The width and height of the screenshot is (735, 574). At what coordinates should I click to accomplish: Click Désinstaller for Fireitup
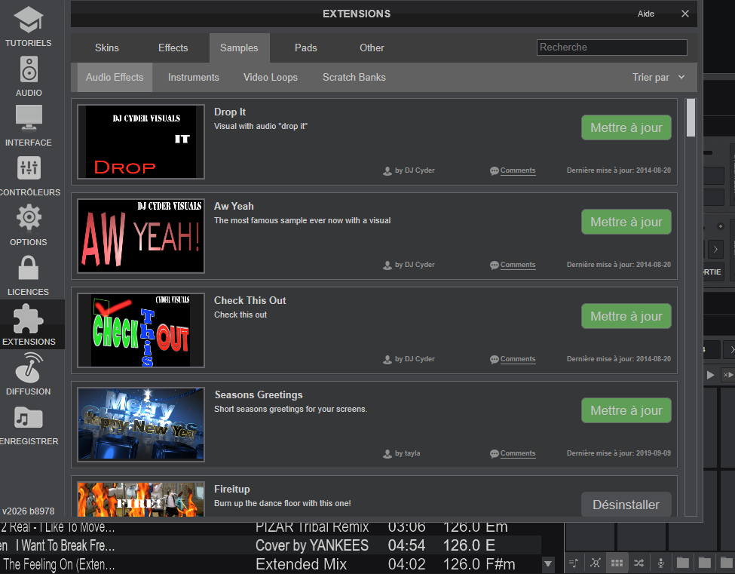(626, 505)
